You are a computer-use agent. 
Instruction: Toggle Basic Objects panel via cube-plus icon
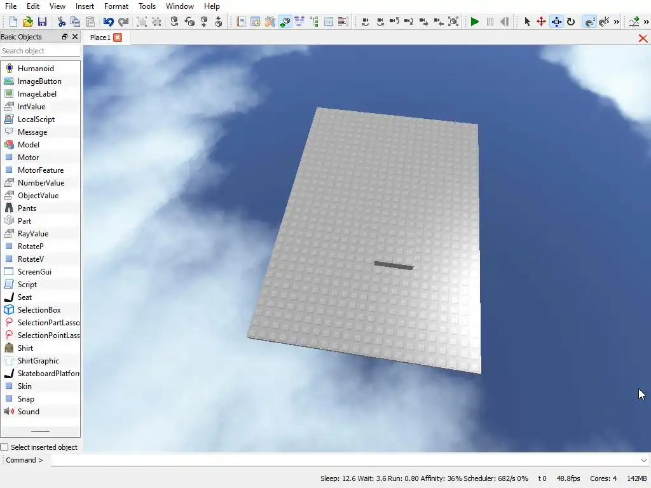pyautogui.click(x=285, y=22)
